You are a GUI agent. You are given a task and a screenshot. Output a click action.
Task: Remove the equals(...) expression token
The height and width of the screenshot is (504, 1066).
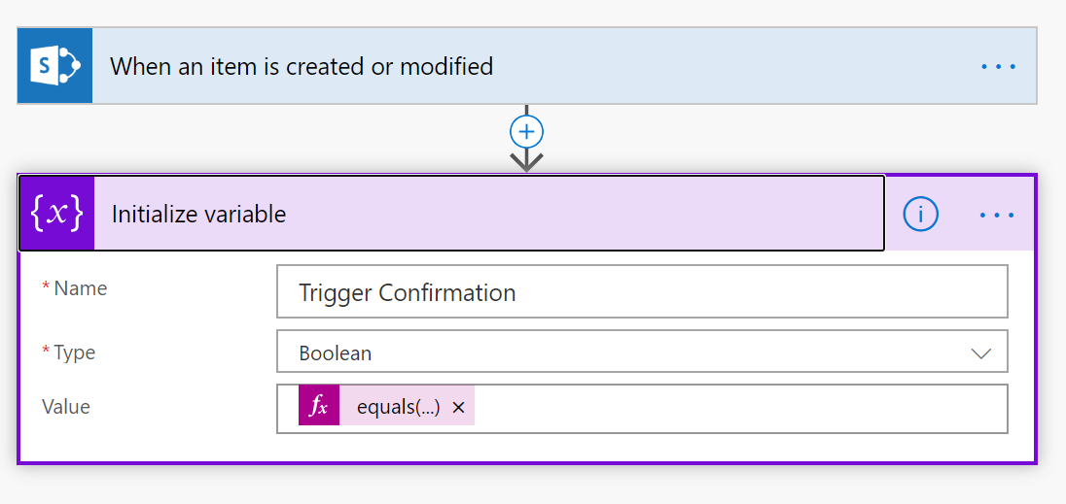(459, 408)
